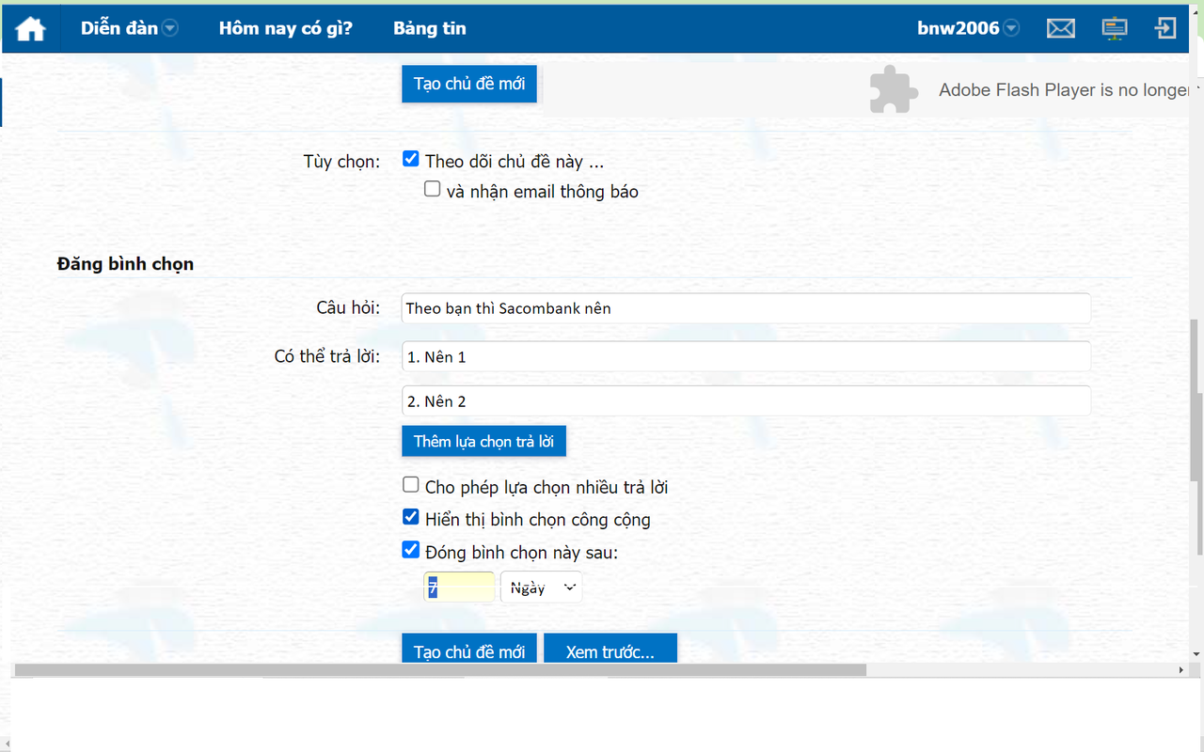Open Hôm nay có gì? menu
This screenshot has height=752, width=1204.
tap(286, 28)
